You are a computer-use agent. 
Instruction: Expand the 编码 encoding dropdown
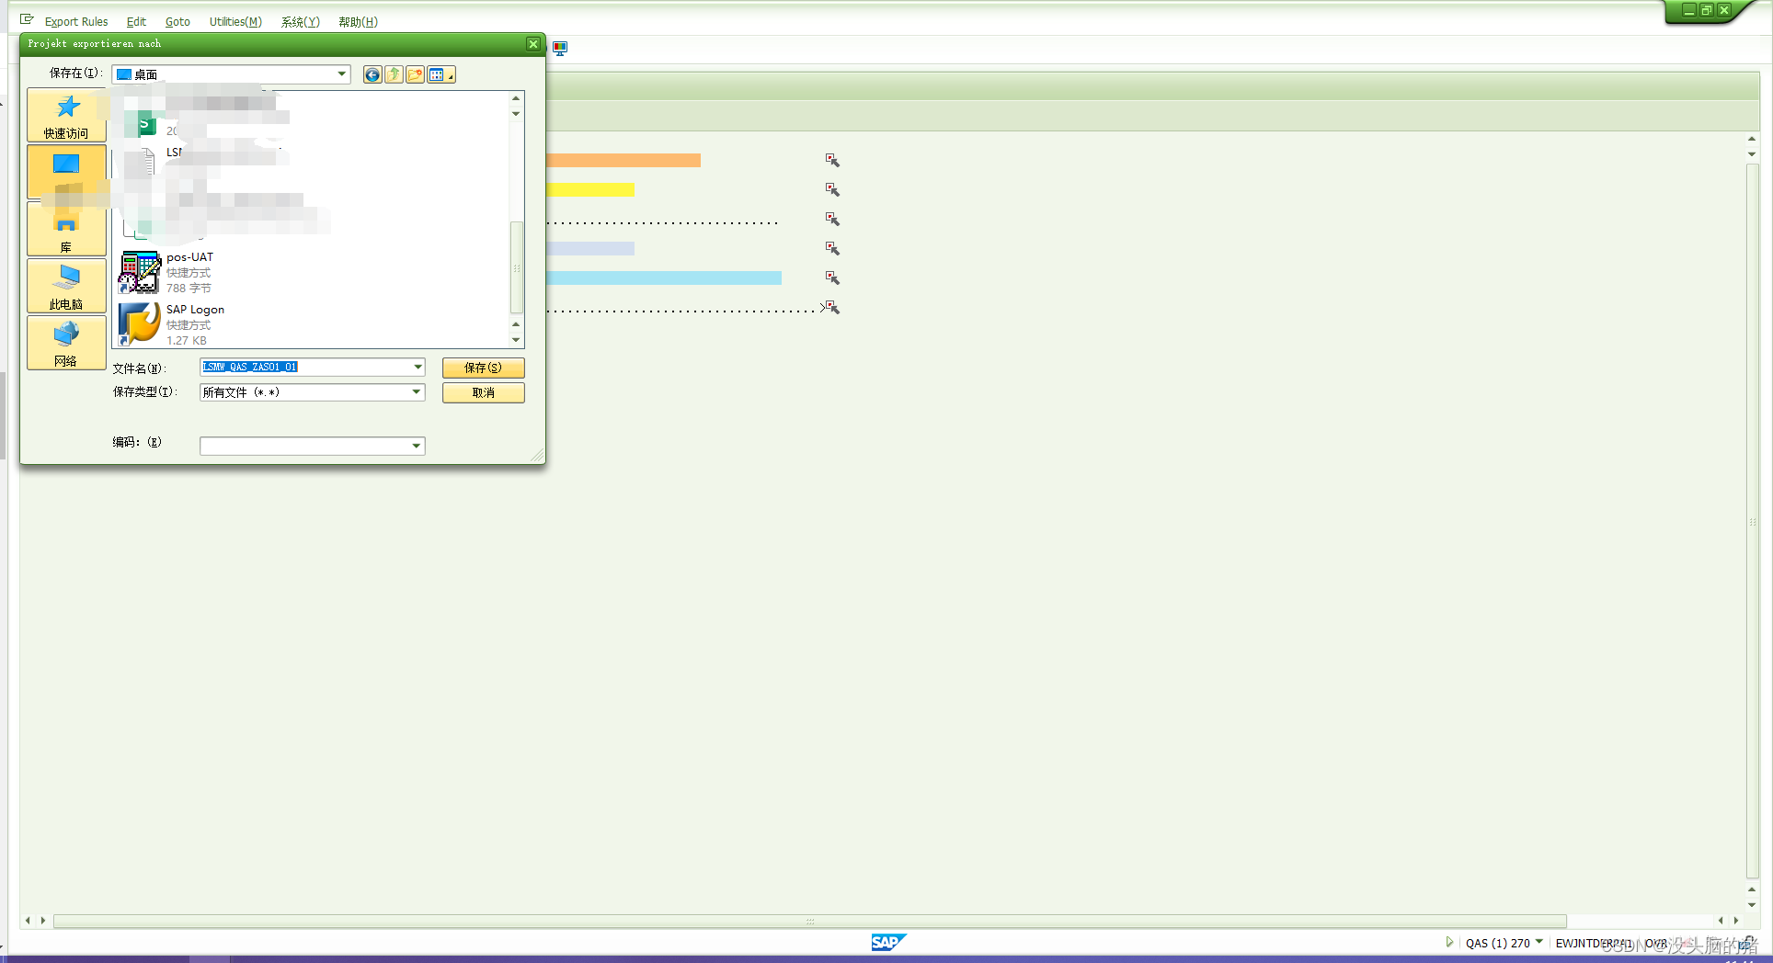[x=417, y=446]
